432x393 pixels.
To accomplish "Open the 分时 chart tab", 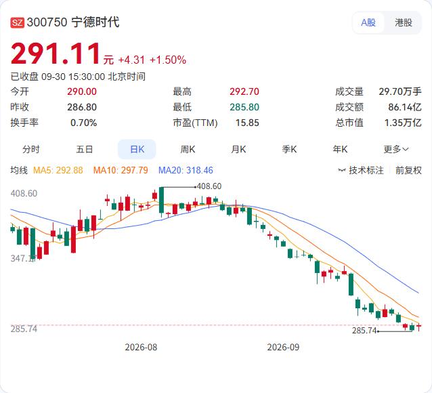I will [31, 150].
